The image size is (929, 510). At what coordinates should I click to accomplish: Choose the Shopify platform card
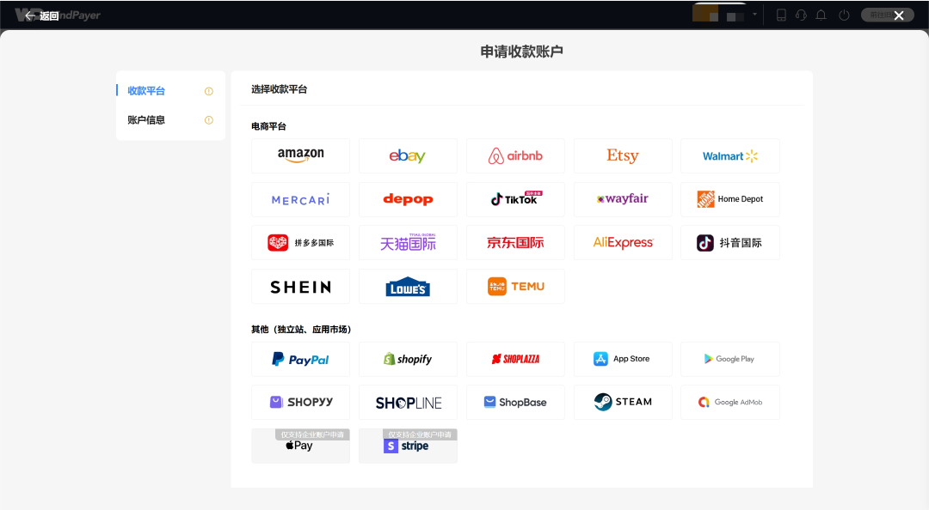coord(408,359)
